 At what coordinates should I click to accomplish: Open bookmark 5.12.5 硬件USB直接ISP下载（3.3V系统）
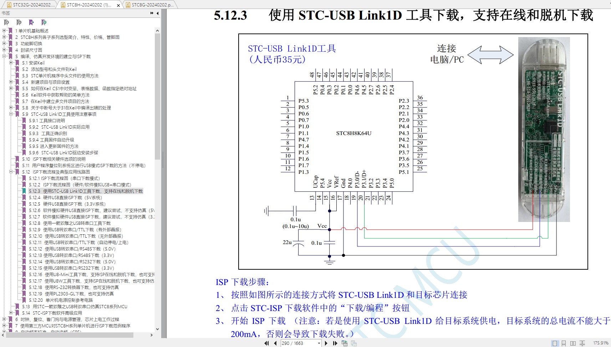(67, 204)
